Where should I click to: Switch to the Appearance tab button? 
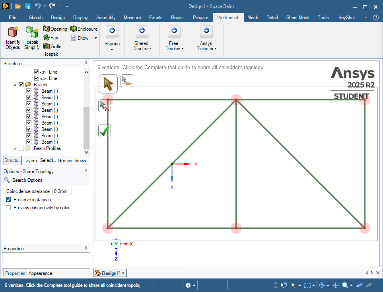pyautogui.click(x=40, y=273)
